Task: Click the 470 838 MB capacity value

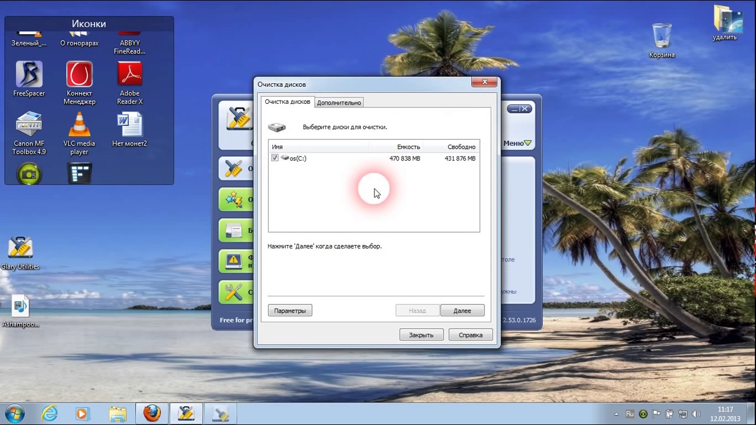Action: point(405,158)
